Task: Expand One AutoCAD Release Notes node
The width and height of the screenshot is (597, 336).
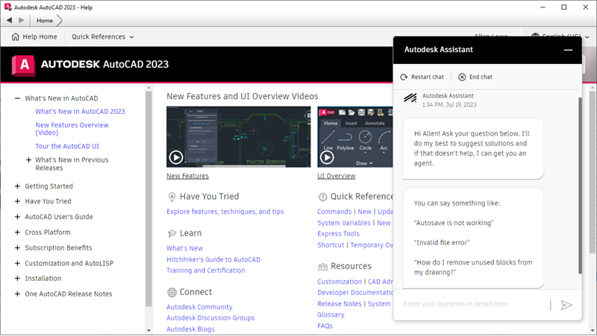Action: [x=17, y=294]
